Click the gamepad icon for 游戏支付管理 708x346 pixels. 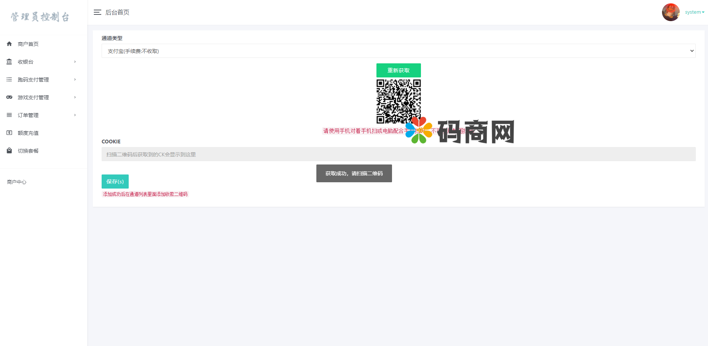9,97
